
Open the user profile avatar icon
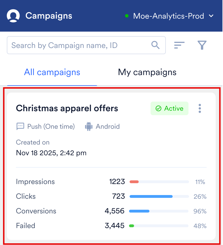13,16
